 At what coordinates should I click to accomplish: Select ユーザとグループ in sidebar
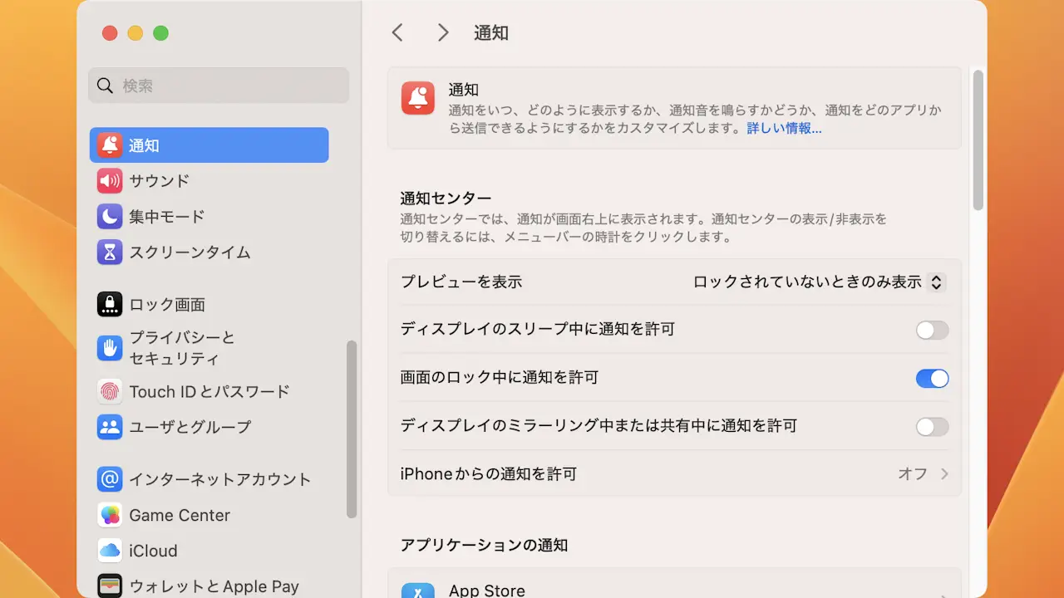(x=190, y=427)
